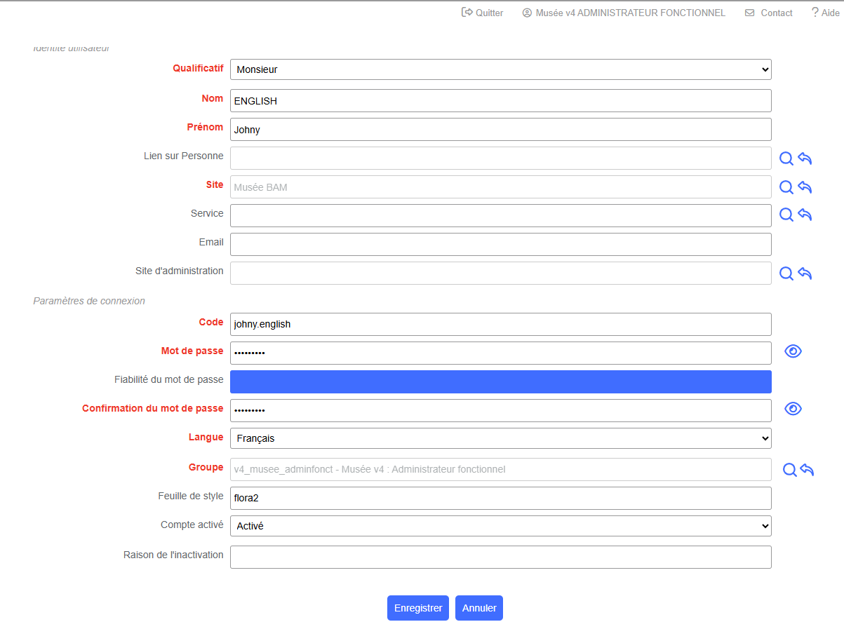Click the Service lookup magnifier icon
Viewport: 844px width, 622px height.
coord(786,215)
